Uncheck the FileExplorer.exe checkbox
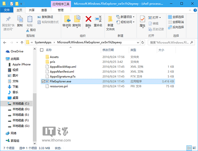The height and width of the screenshot is (151, 198). (x=43, y=81)
